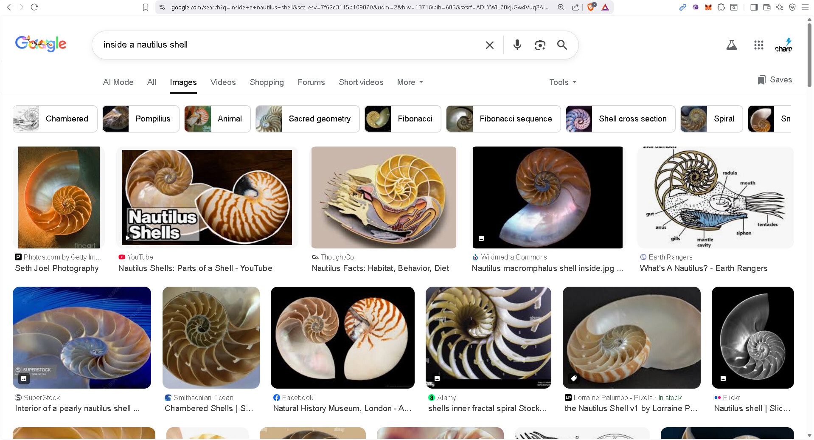
Task: Click the voice search microphone icon
Action: click(517, 45)
